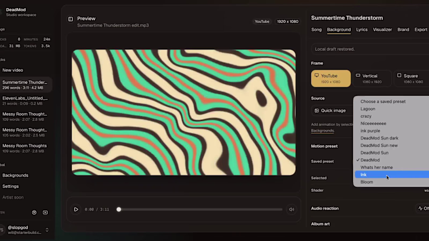The height and width of the screenshot is (241, 429).
Task: Pick the Niceeeeeeee preset
Action: pos(392,124)
